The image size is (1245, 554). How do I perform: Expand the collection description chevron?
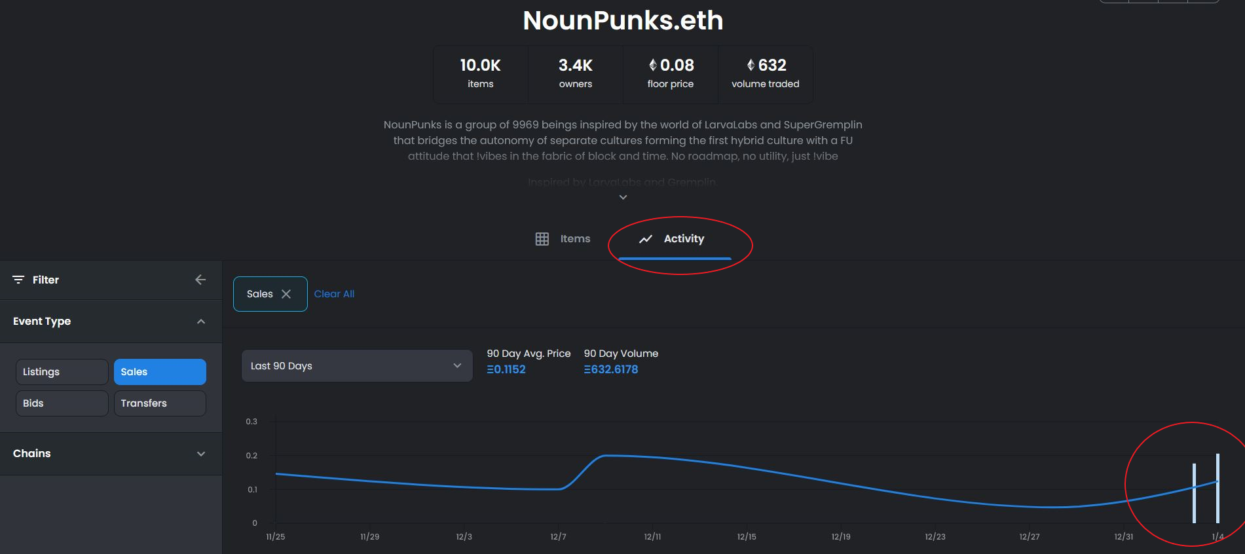click(623, 197)
